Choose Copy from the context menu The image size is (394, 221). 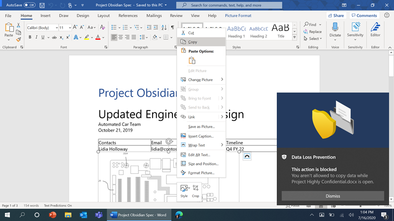click(201, 42)
